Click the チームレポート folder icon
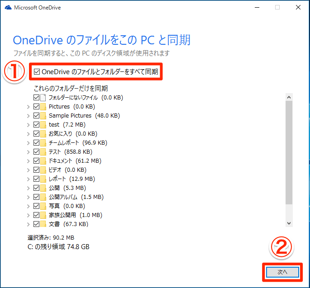 pos(43,143)
